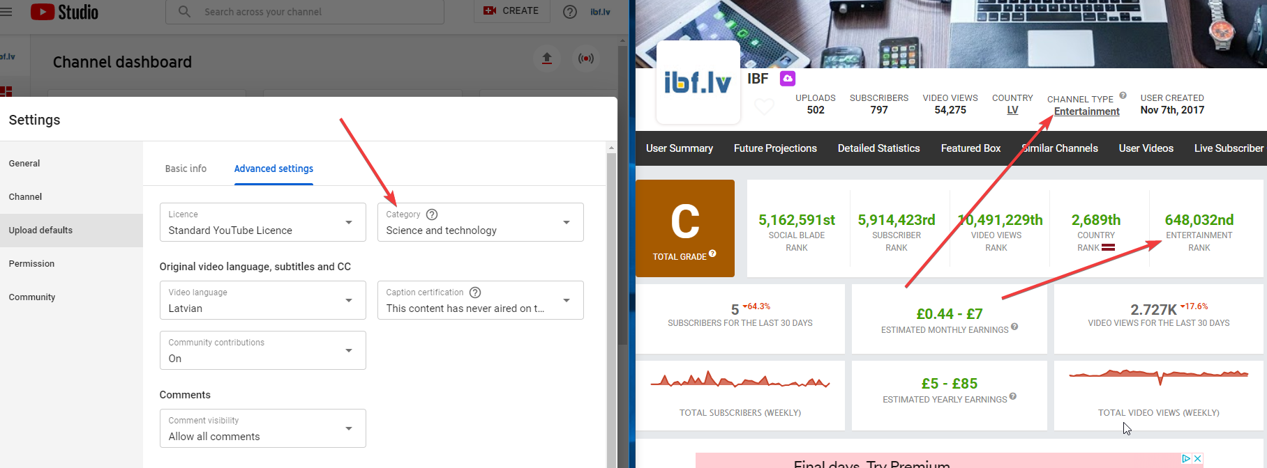This screenshot has width=1267, height=468.
Task: Click the Caption certification help icon
Action: coord(475,292)
